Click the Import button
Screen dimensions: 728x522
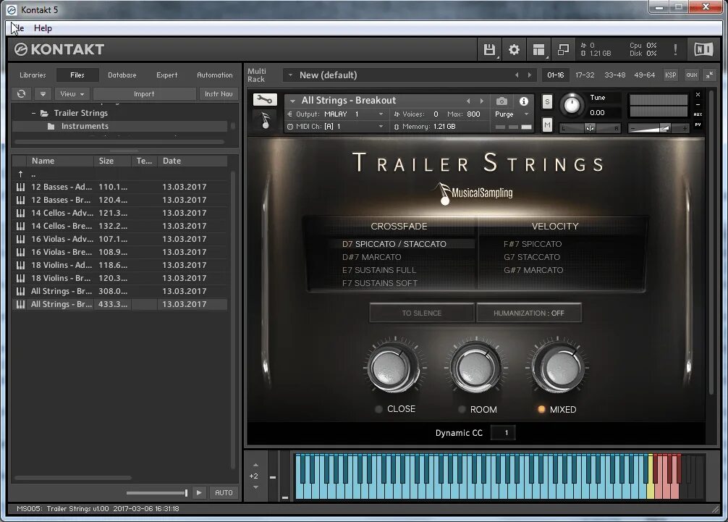click(144, 94)
